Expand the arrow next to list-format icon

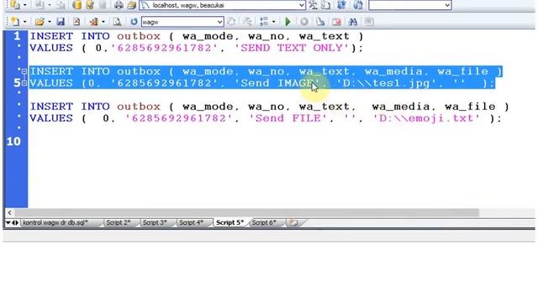coord(273,22)
